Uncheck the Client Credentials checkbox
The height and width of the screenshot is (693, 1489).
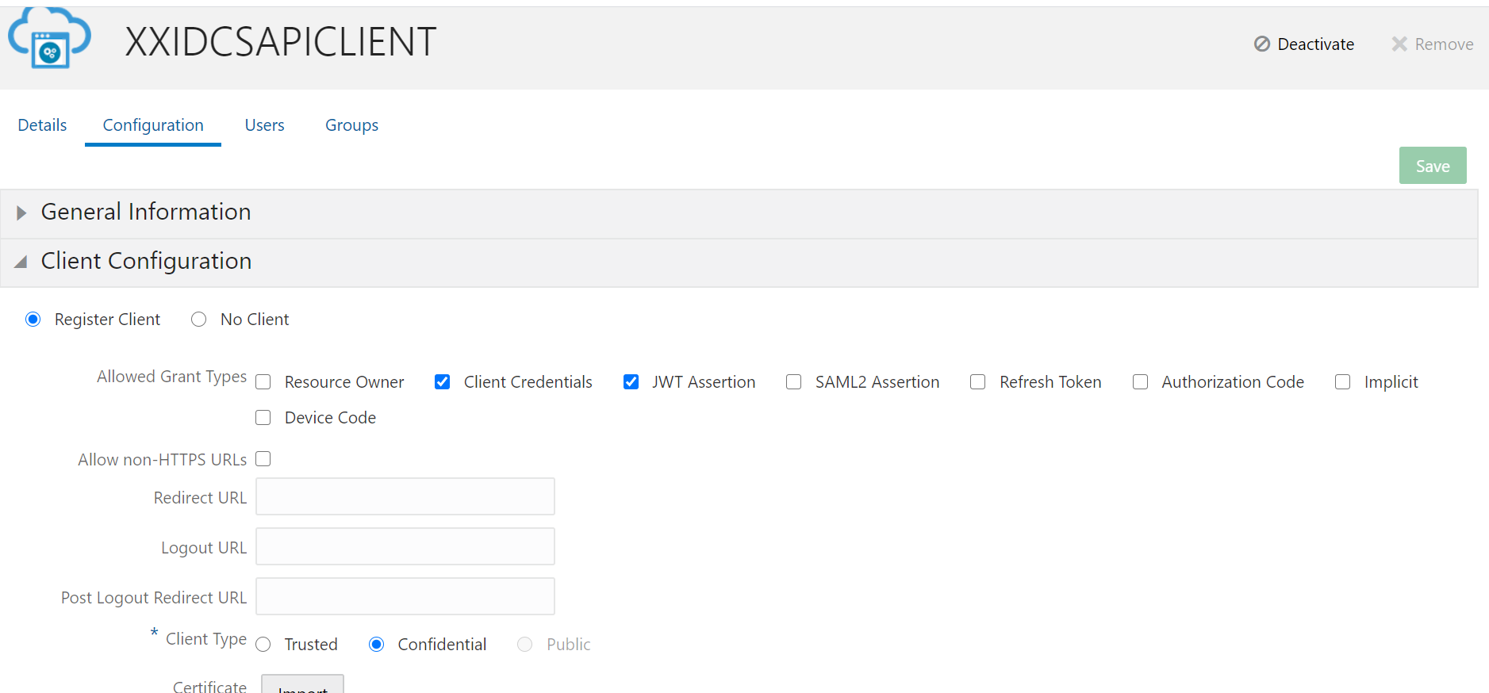click(443, 382)
